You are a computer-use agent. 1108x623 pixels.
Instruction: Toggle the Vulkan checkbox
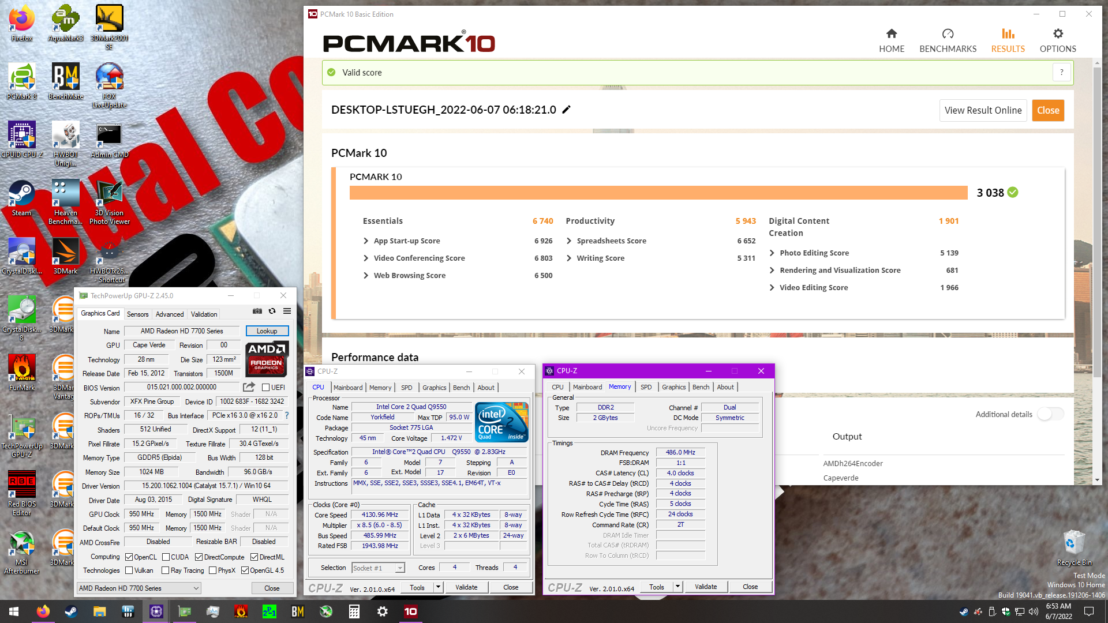pyautogui.click(x=129, y=571)
